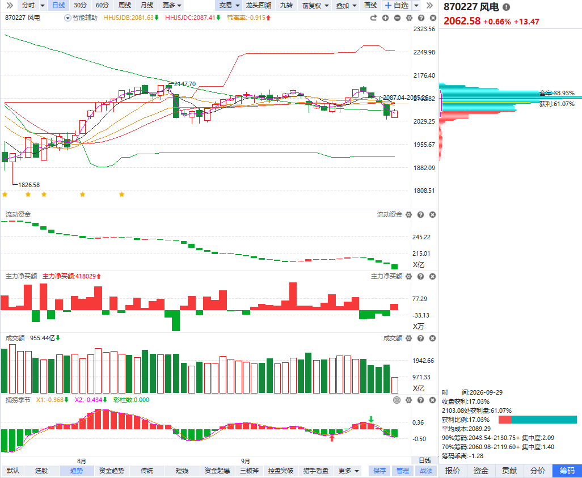The width and height of the screenshot is (582, 478).
Task: Click the share arrow icon in chart header
Action: 373,18
